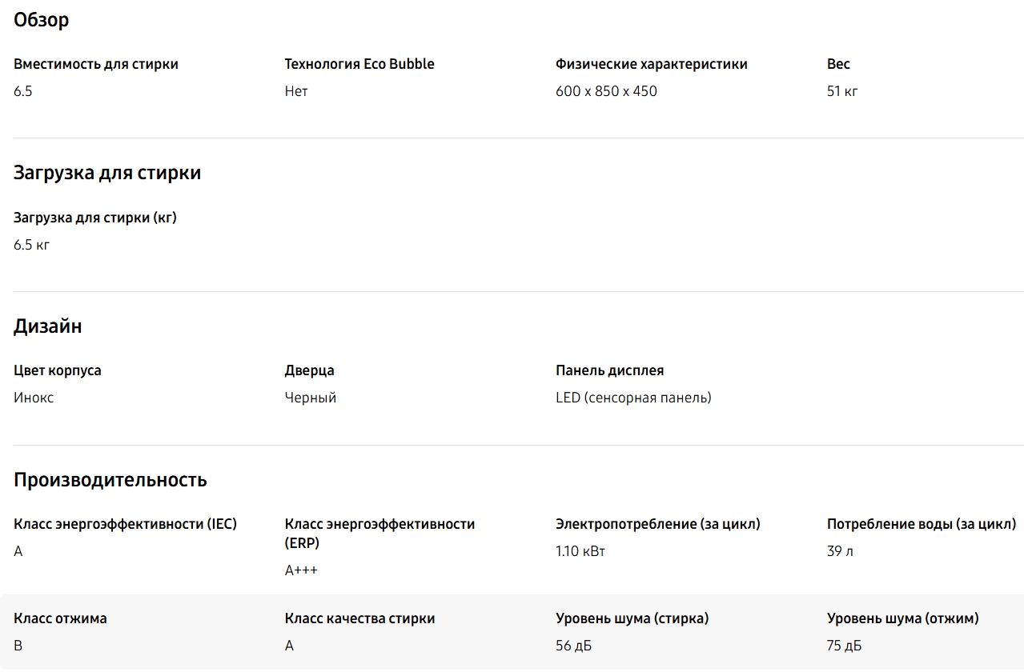Click the Дверца label
Image resolution: width=1024 pixels, height=672 pixels.
[309, 370]
